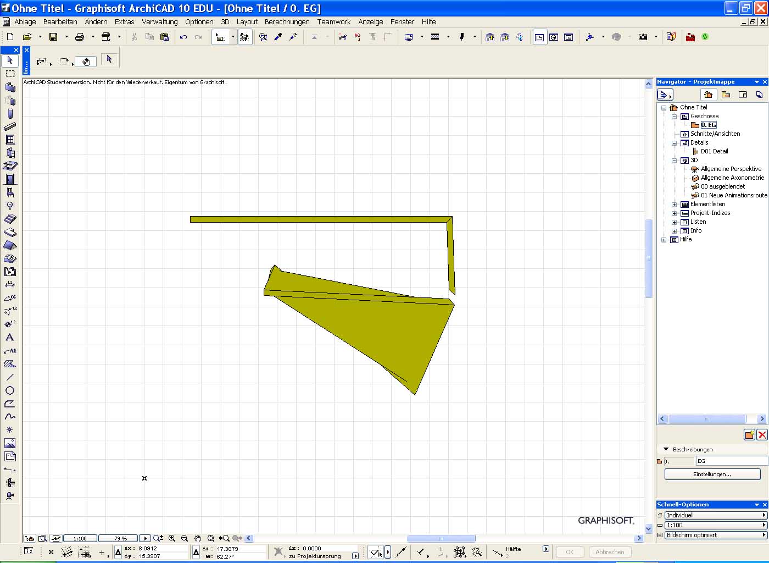Click the zoom in magnifier below canvas
The width and height of the screenshot is (769, 563).
[x=172, y=538]
